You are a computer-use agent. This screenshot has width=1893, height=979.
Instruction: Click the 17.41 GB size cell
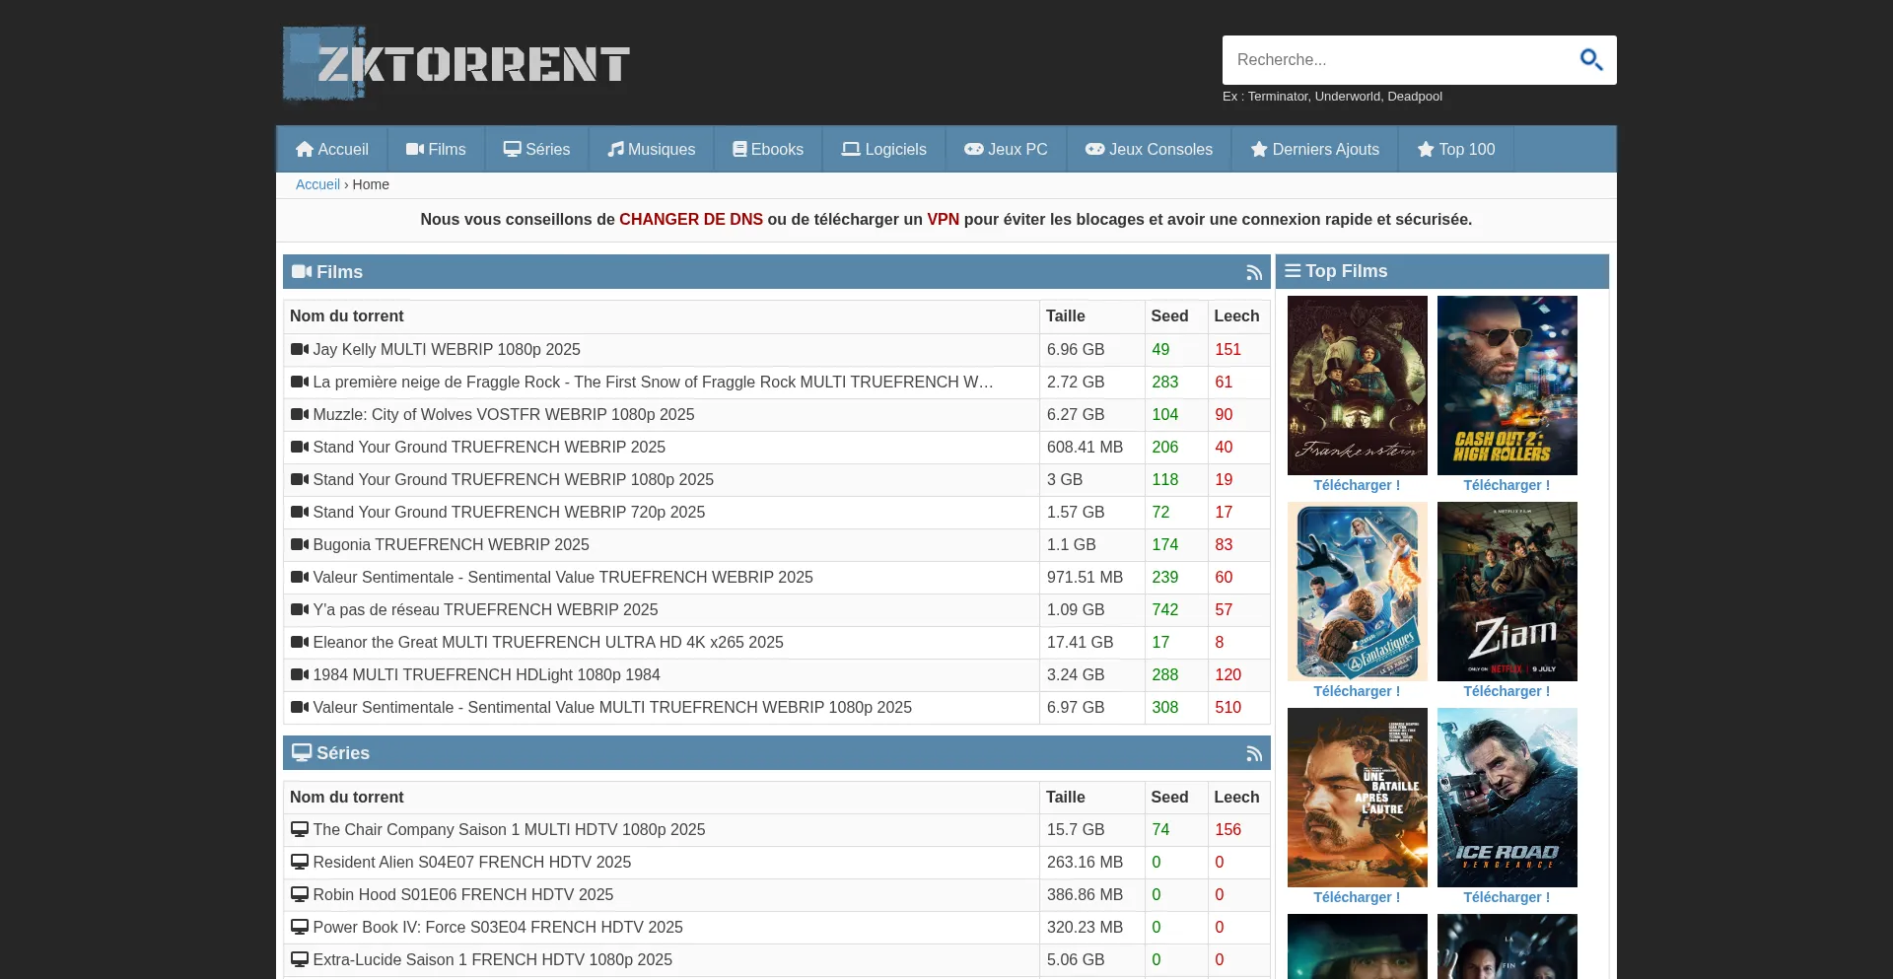(1091, 642)
